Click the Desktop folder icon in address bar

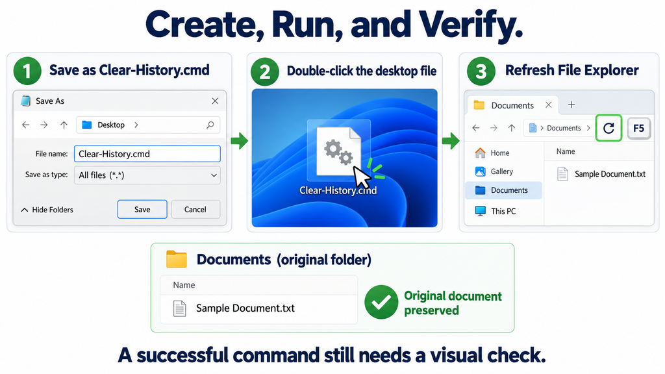pyautogui.click(x=87, y=125)
